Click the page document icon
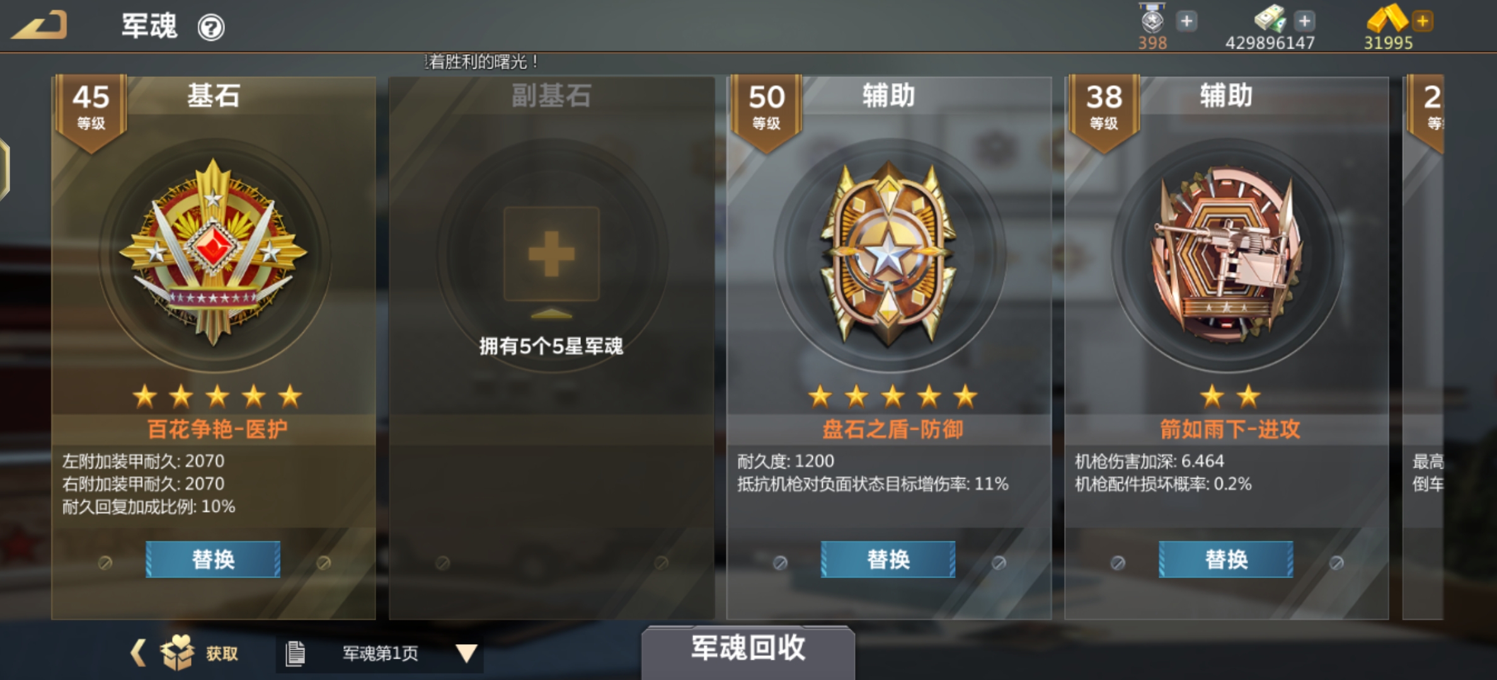 [295, 653]
